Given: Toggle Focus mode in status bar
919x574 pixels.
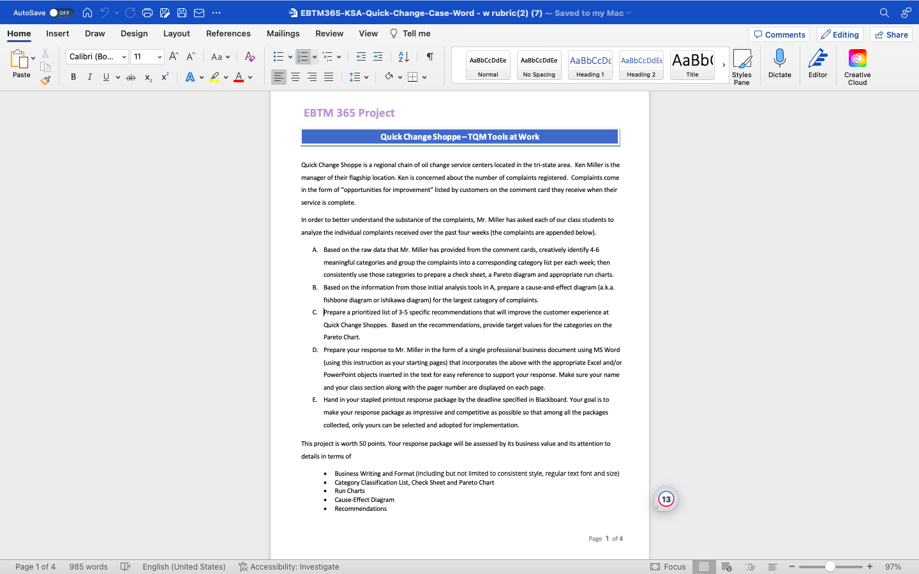Looking at the screenshot, I should [x=668, y=566].
